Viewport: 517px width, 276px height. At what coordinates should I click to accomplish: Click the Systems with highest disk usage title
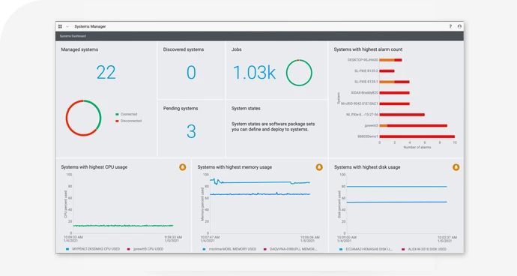coord(367,167)
